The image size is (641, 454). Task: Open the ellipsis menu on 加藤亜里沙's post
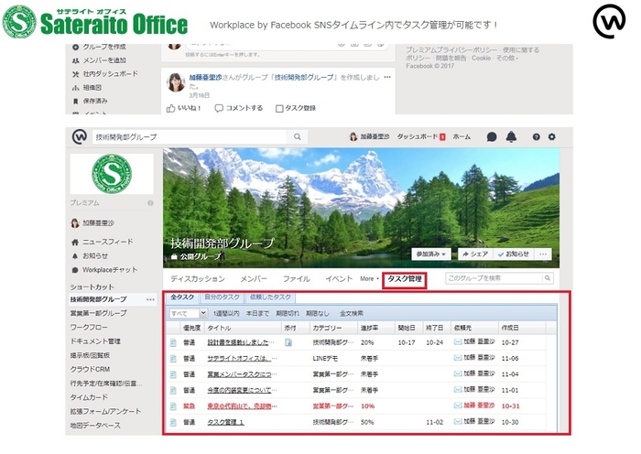(387, 77)
